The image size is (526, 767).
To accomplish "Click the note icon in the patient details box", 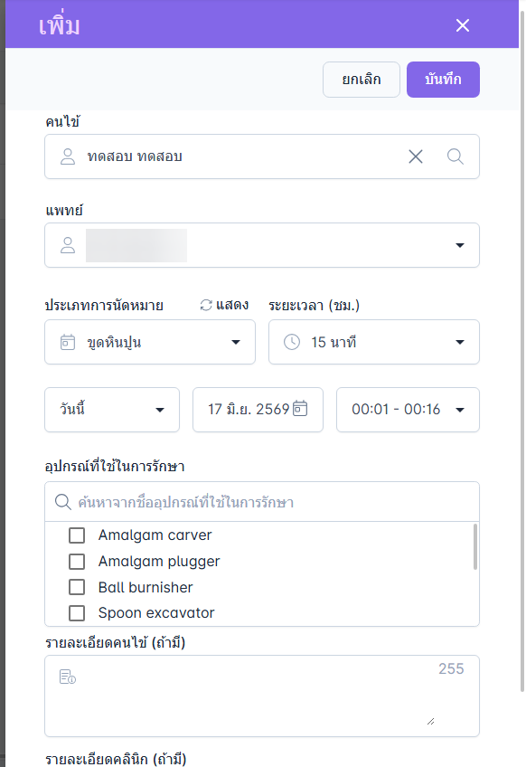I will tap(68, 677).
